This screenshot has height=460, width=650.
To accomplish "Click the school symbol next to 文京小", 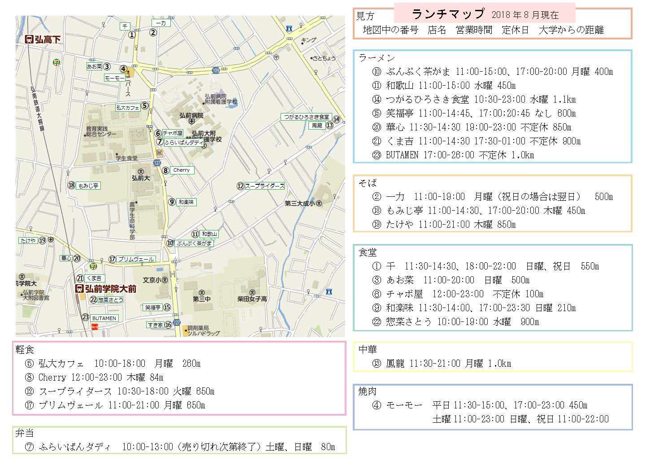I will point(165,280).
